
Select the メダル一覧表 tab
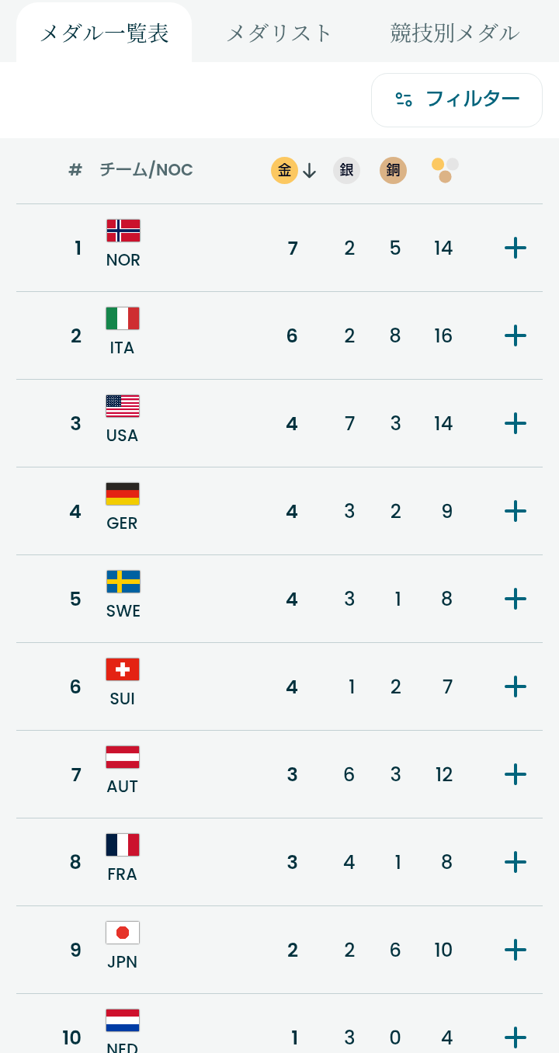pos(104,33)
